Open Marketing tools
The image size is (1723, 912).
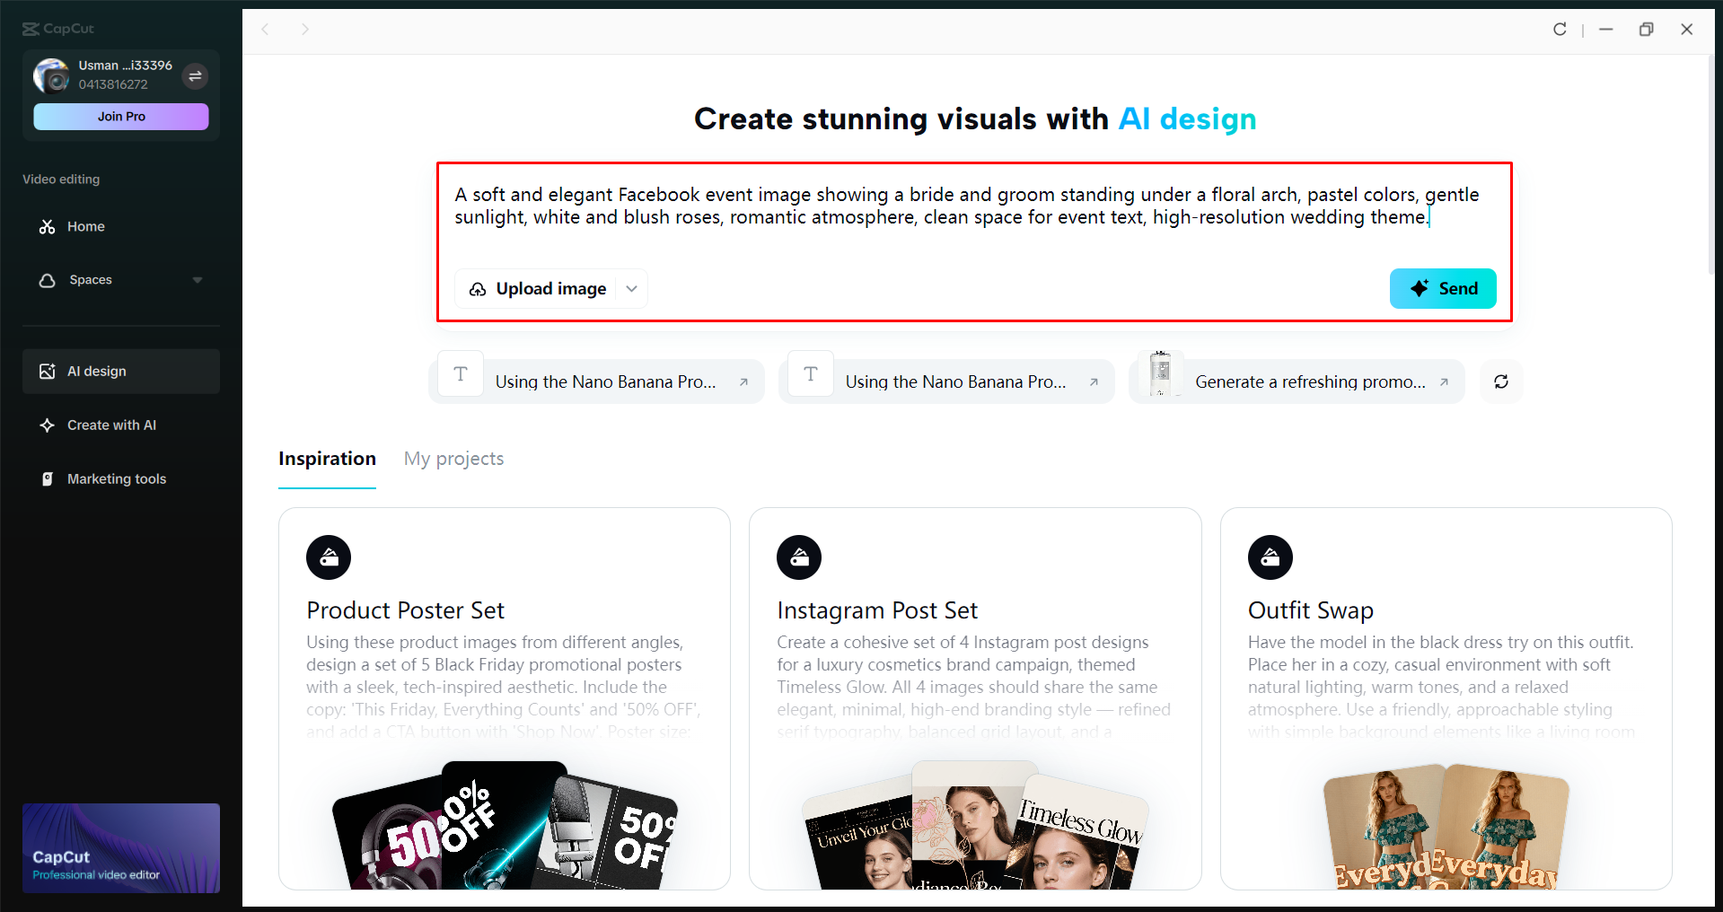coord(117,478)
